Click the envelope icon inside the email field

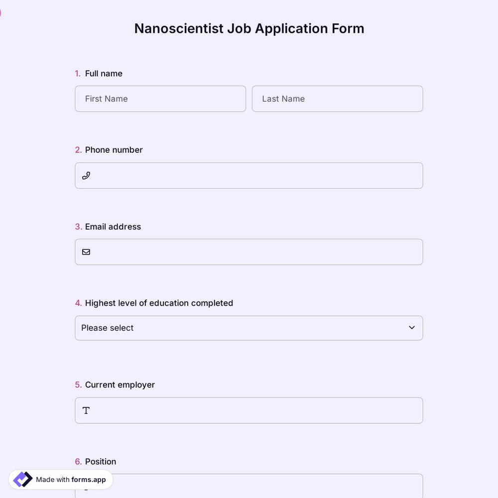coord(86,252)
